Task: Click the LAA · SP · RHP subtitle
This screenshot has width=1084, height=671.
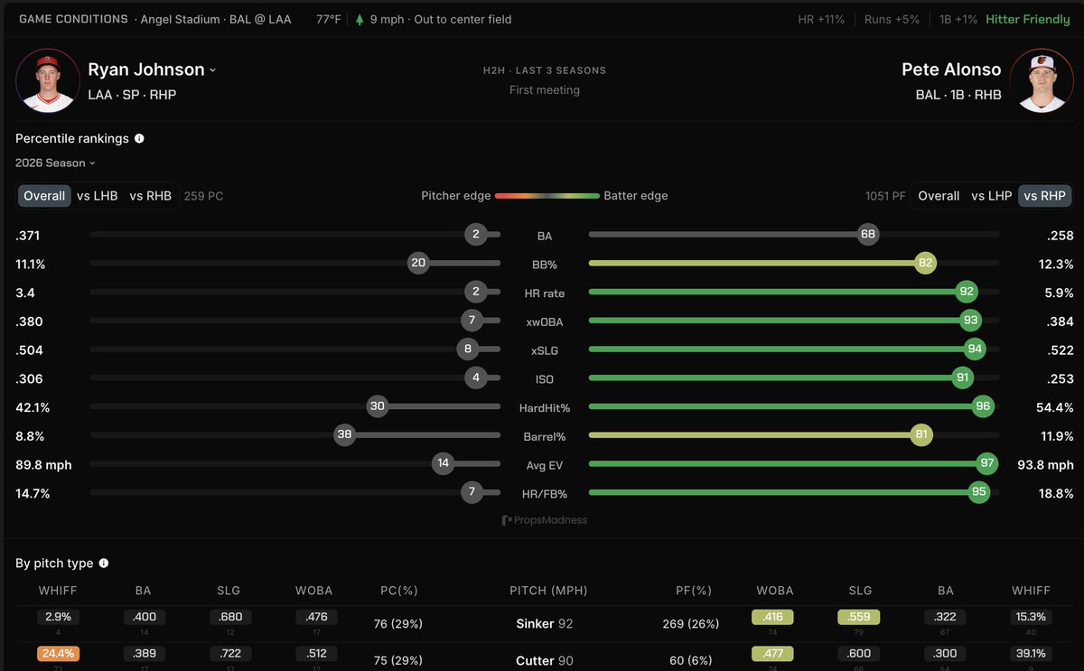Action: coord(132,94)
